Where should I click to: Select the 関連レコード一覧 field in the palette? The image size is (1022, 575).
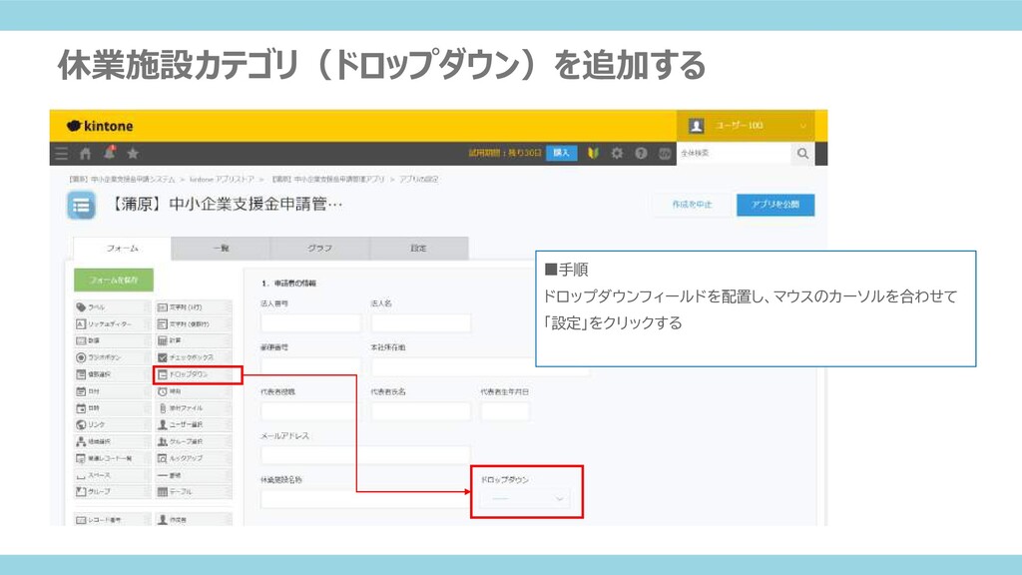(x=112, y=458)
